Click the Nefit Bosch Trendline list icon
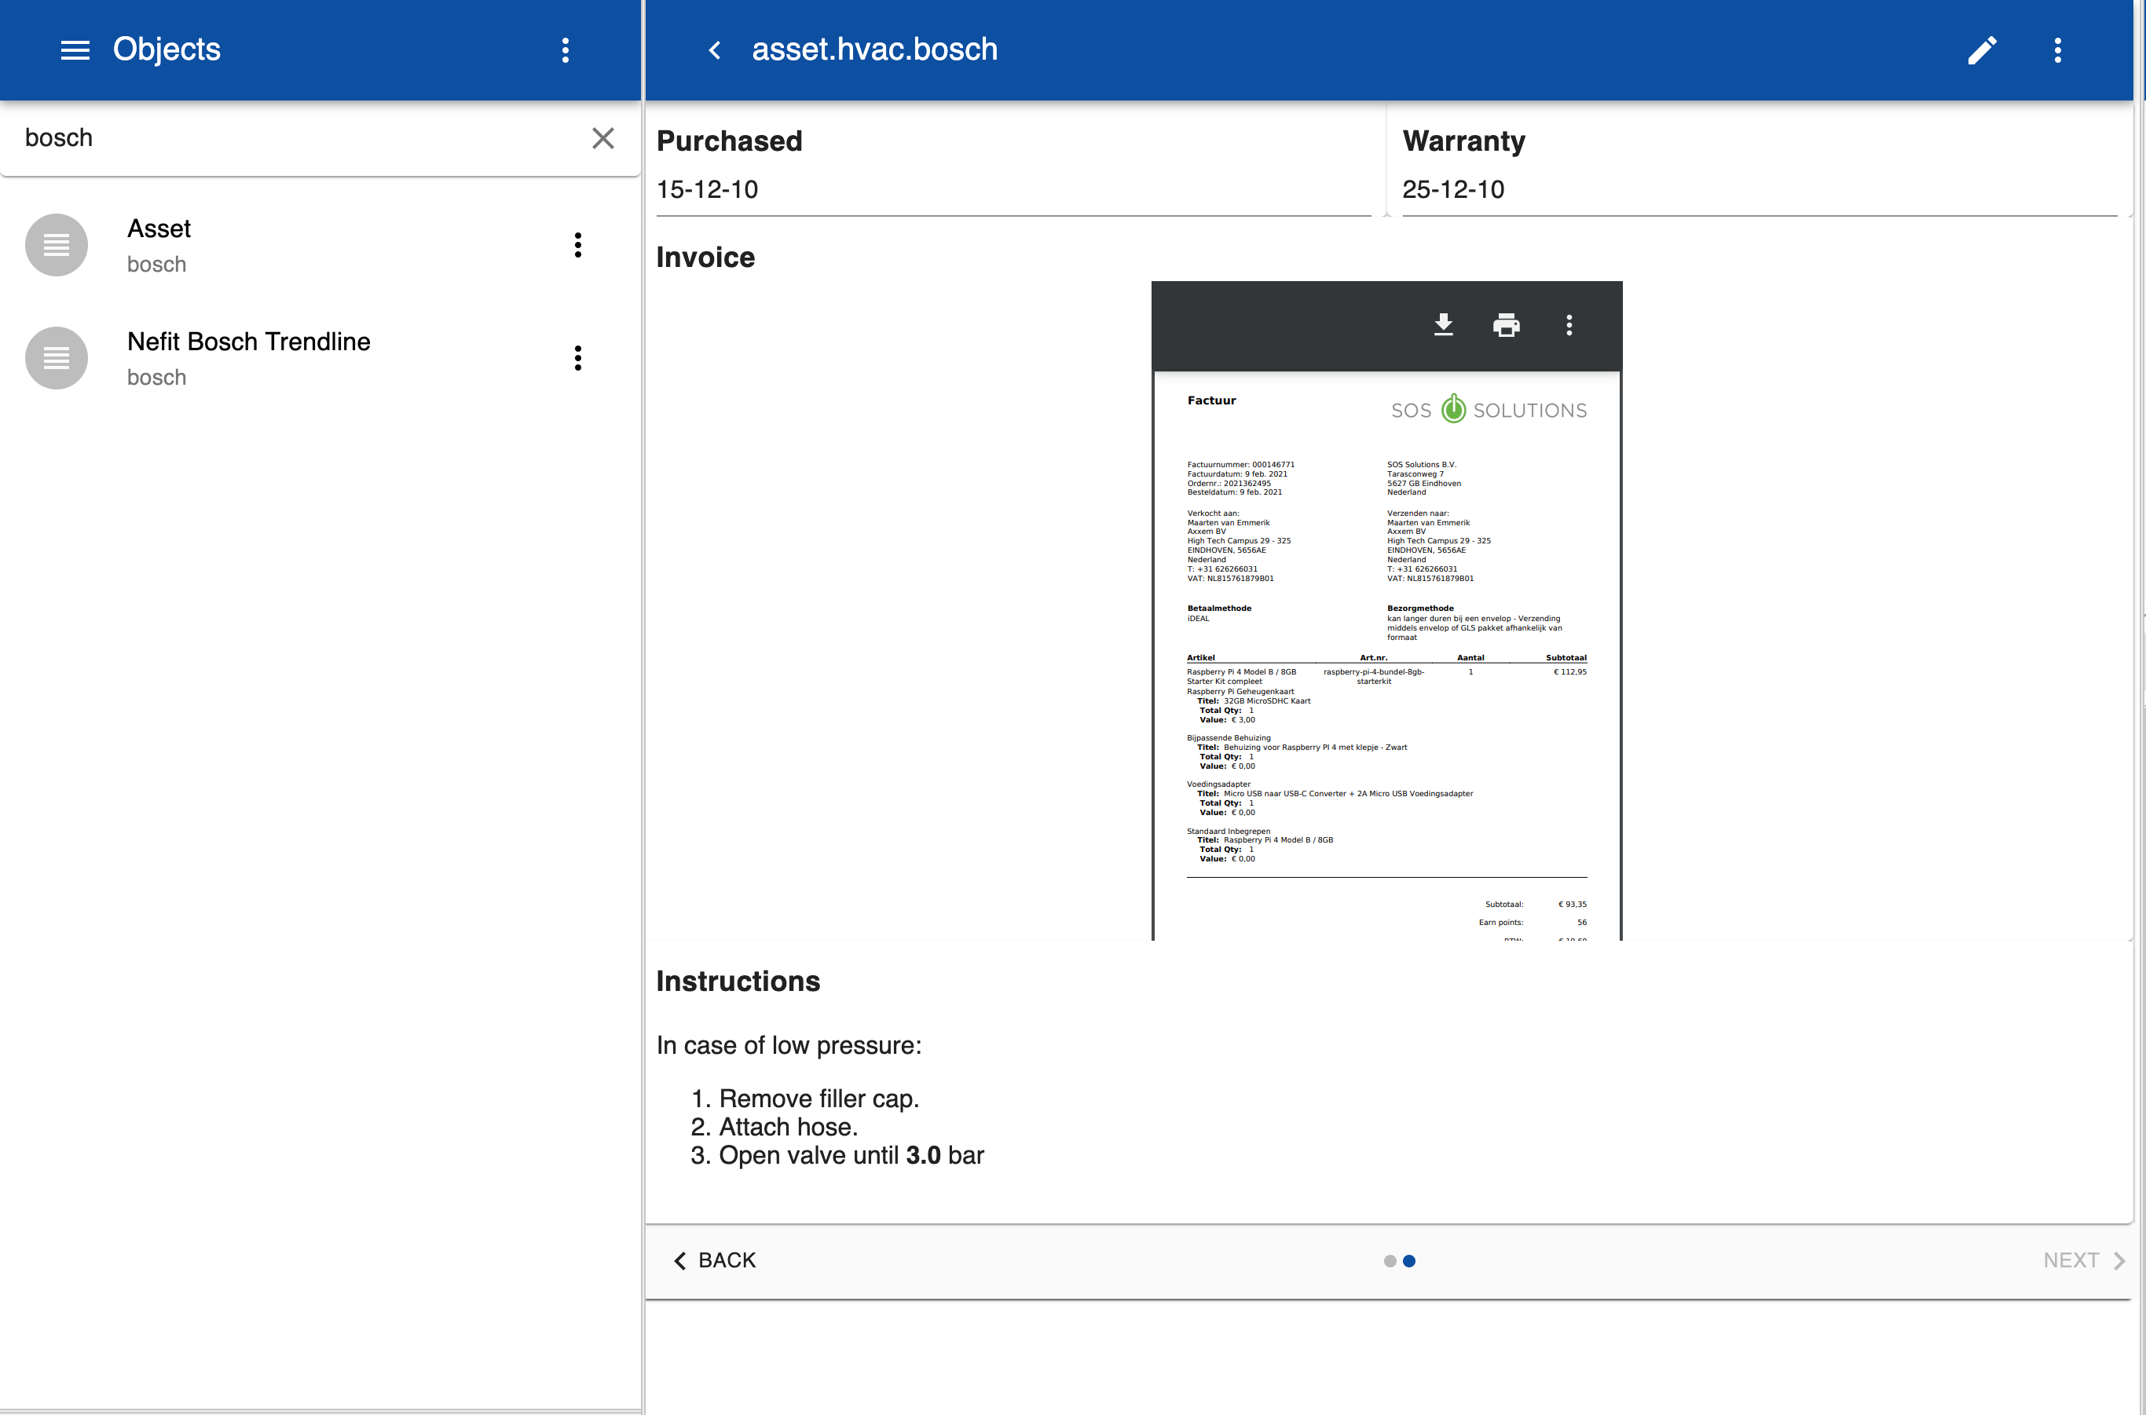The width and height of the screenshot is (2146, 1415). pos(56,358)
